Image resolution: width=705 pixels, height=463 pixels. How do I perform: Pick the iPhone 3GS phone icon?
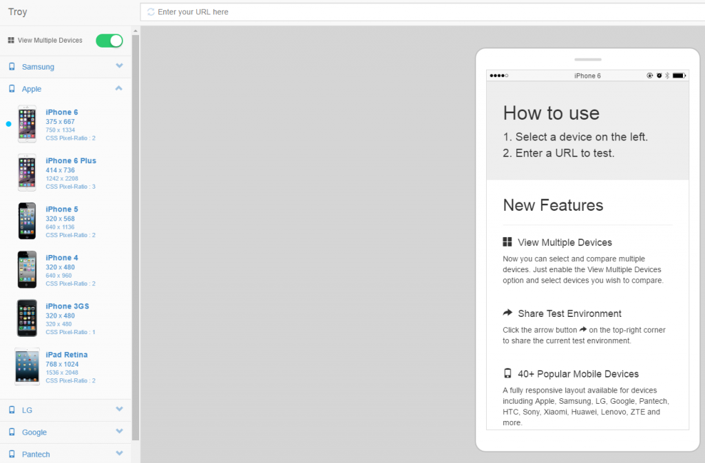[x=27, y=318]
